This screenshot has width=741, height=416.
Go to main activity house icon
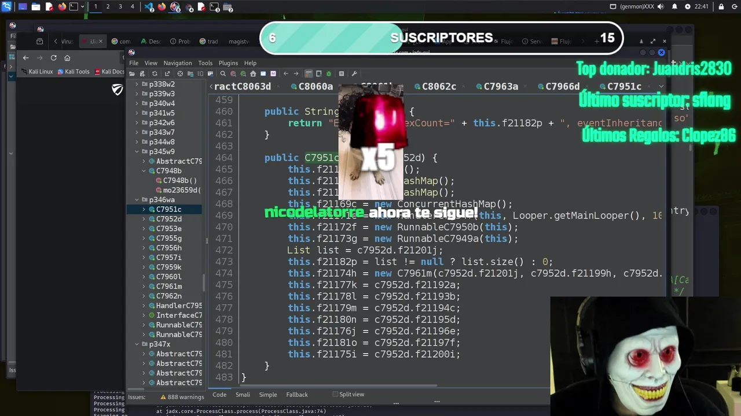(x=253, y=73)
